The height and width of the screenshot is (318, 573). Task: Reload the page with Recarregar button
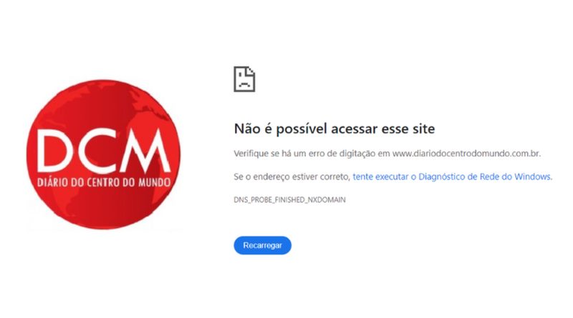point(262,245)
